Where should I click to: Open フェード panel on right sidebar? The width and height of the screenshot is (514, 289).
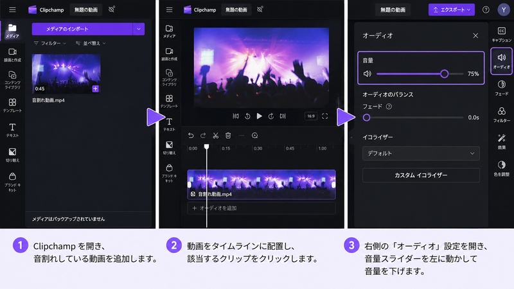502,88
